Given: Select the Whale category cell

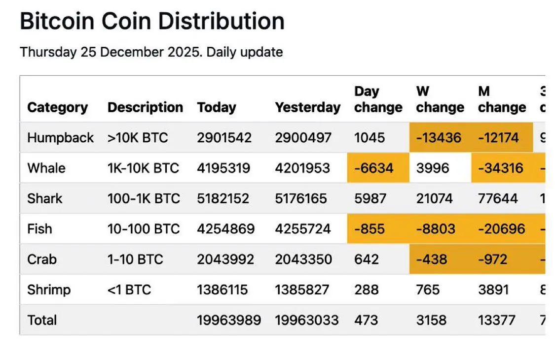Looking at the screenshot, I should [46, 168].
